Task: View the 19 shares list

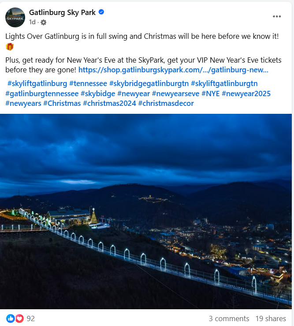Action: (271, 319)
